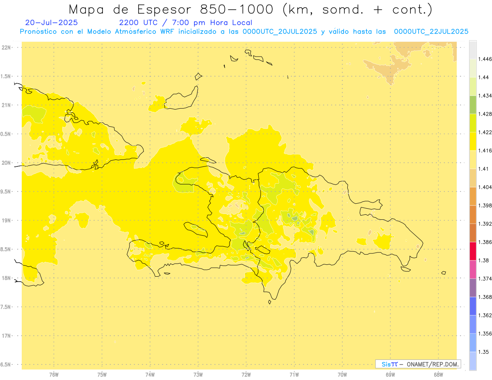492x380 pixels.
Task: Click the red segment of the color scale
Action: pyautogui.click(x=473, y=251)
